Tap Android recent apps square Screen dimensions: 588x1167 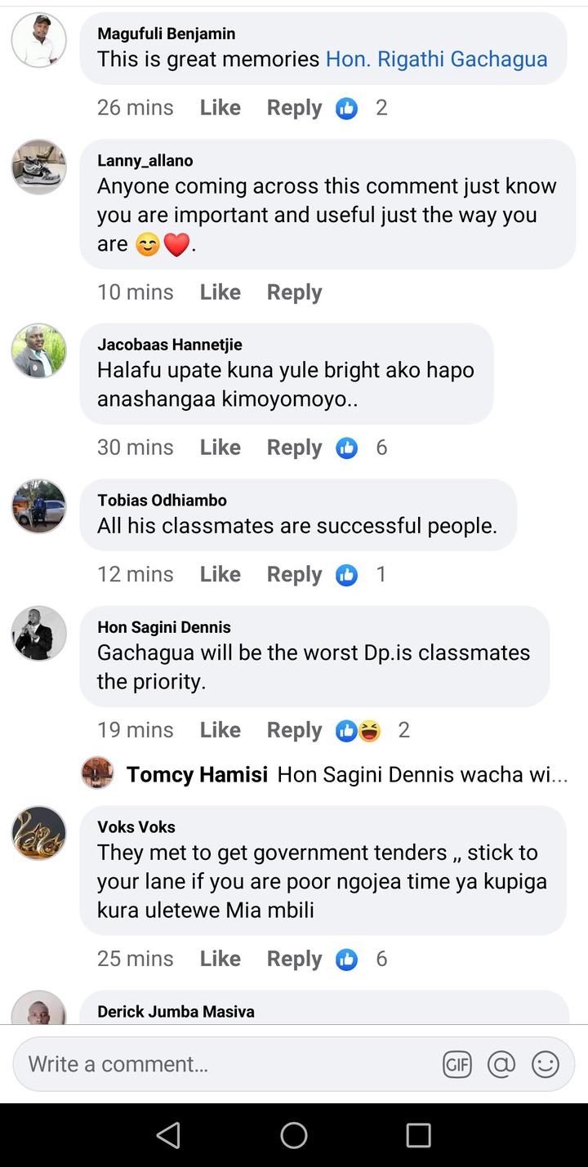(419, 1135)
